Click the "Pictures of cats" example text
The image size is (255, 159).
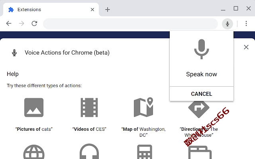pos(34,129)
